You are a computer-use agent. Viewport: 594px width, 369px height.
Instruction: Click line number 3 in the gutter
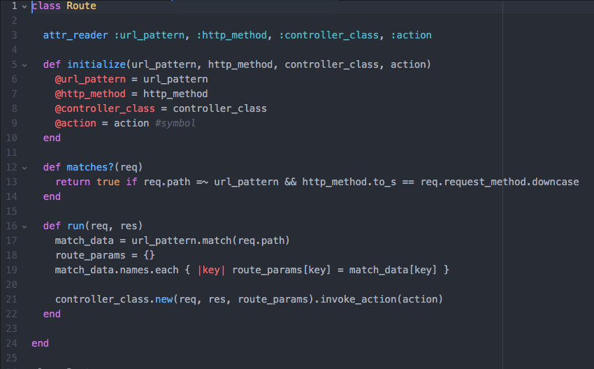[13, 35]
